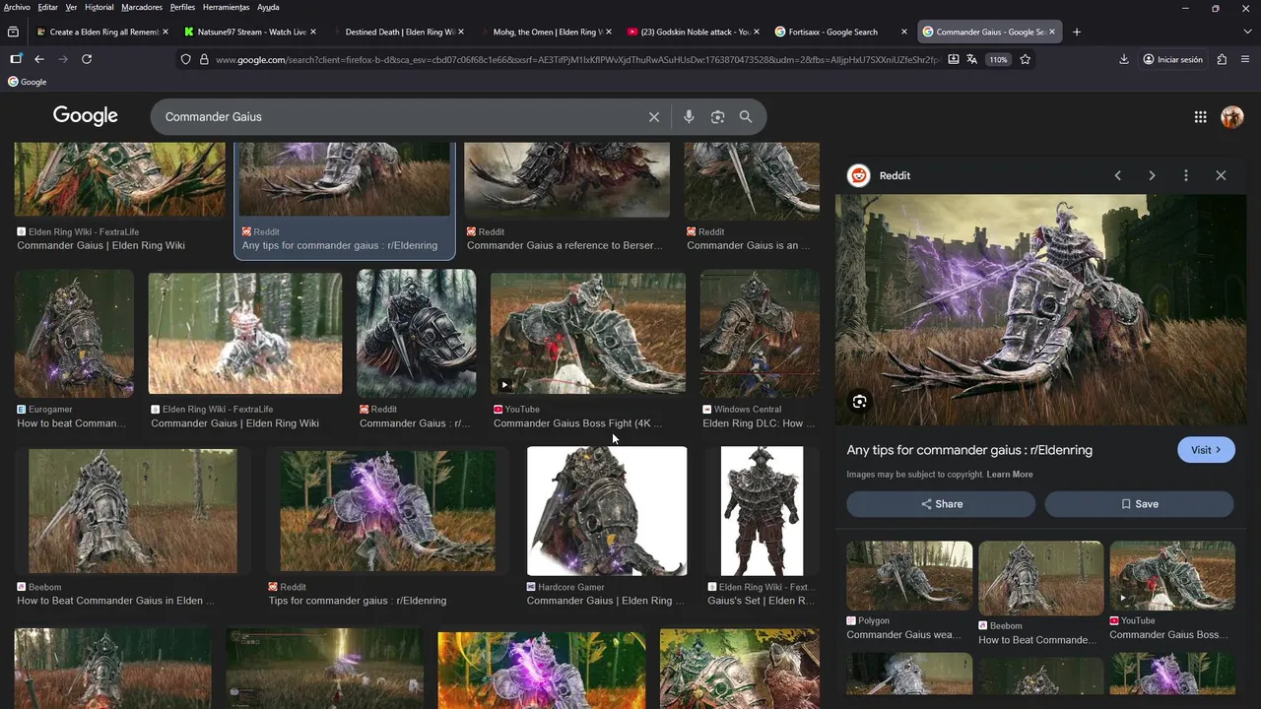Search by image using the Lens icon
The height and width of the screenshot is (709, 1261).
point(717,117)
